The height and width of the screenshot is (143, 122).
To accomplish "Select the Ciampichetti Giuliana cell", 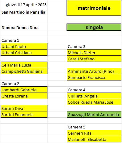I will 24,71.
